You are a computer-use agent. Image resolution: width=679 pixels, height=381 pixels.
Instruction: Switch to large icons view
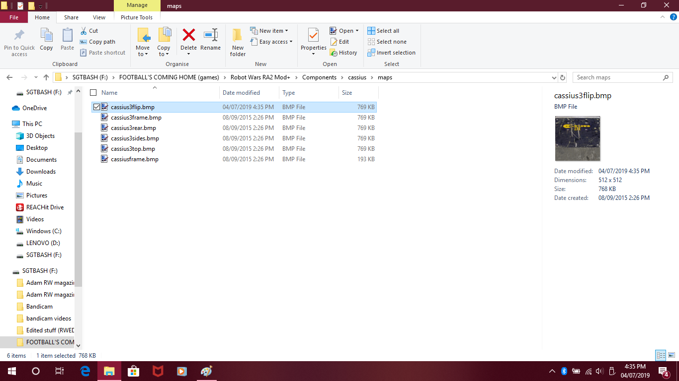pos(671,355)
